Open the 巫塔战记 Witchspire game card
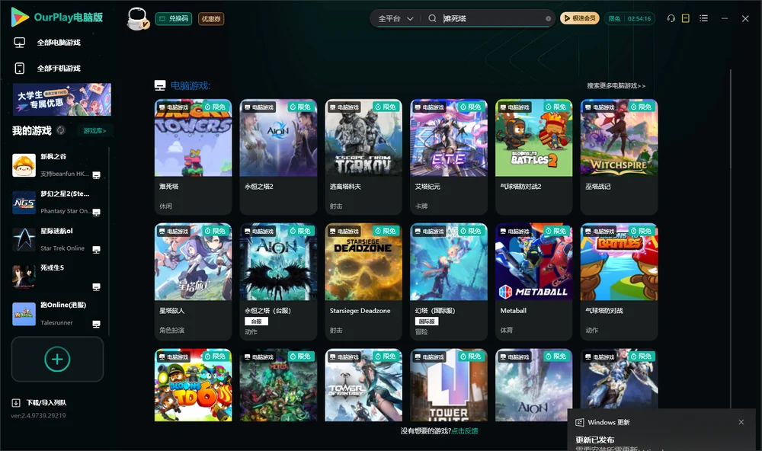Viewport: 762px width, 451px height. pyautogui.click(x=619, y=157)
